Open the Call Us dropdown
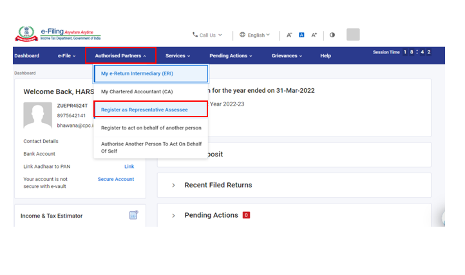The height and width of the screenshot is (275, 465). [x=207, y=35]
